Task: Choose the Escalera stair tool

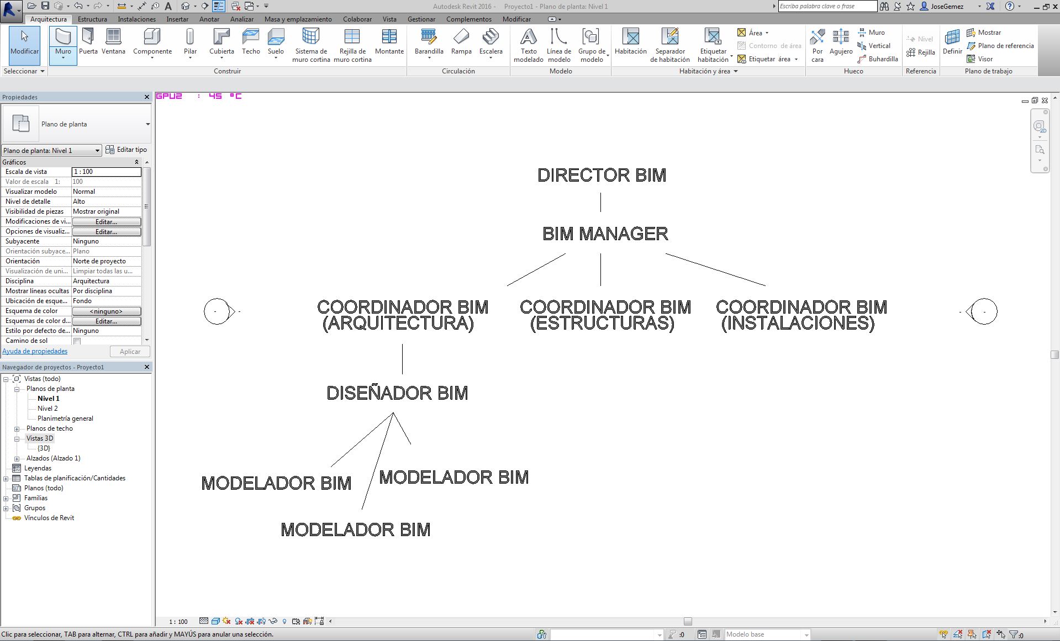Action: (491, 42)
